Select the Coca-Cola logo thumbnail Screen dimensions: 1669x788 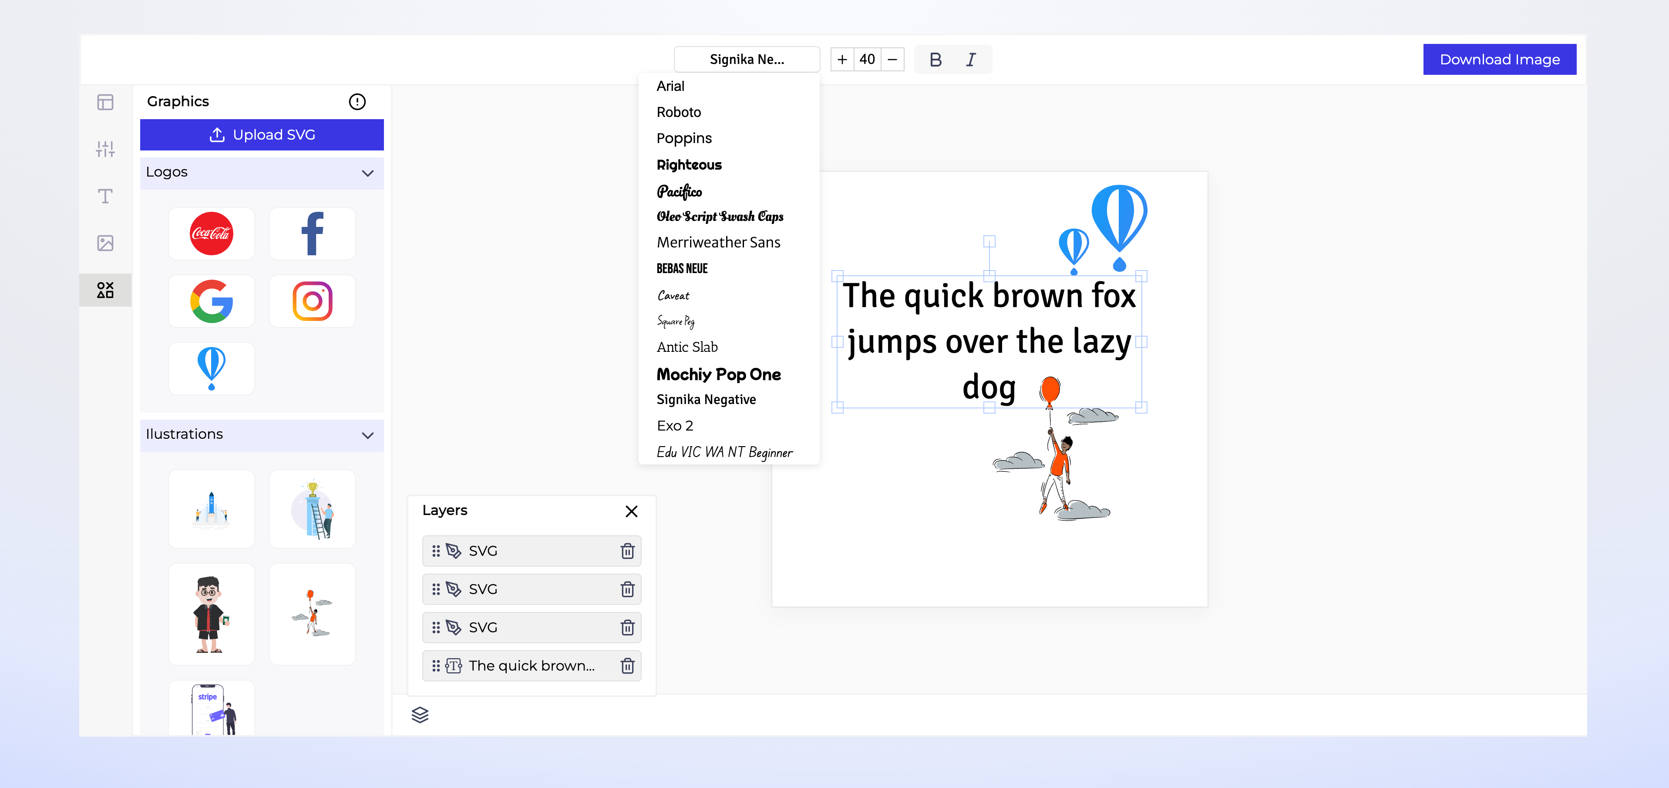[211, 233]
